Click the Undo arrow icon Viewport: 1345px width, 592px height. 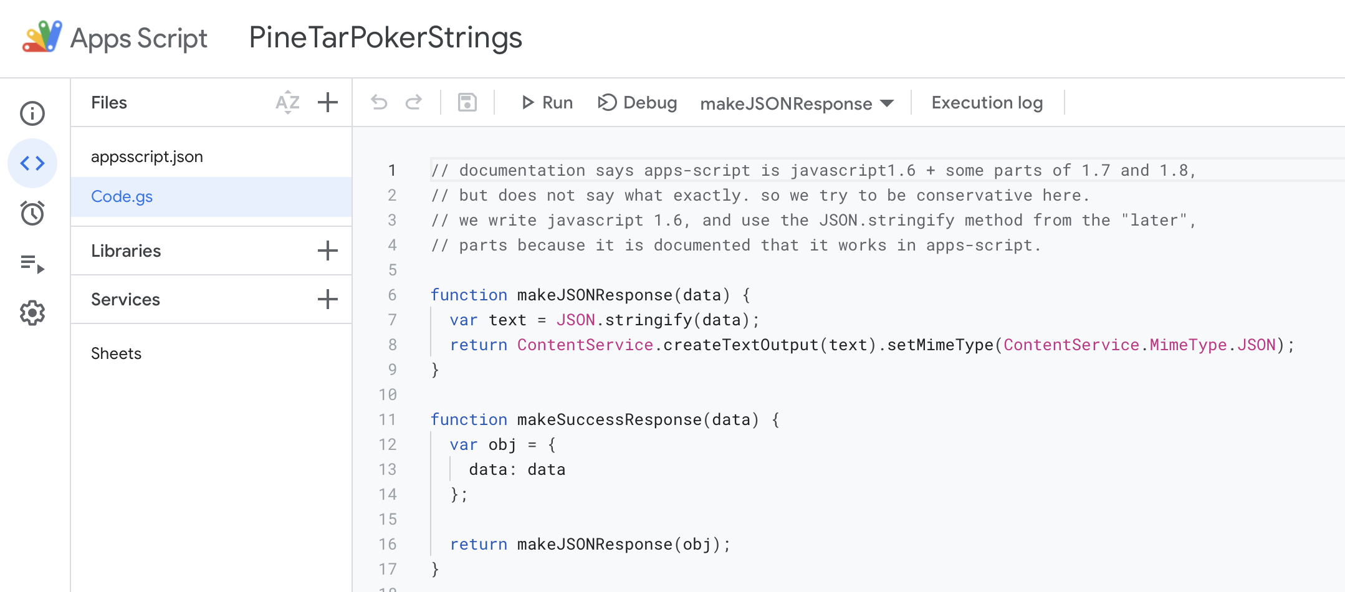tap(379, 102)
